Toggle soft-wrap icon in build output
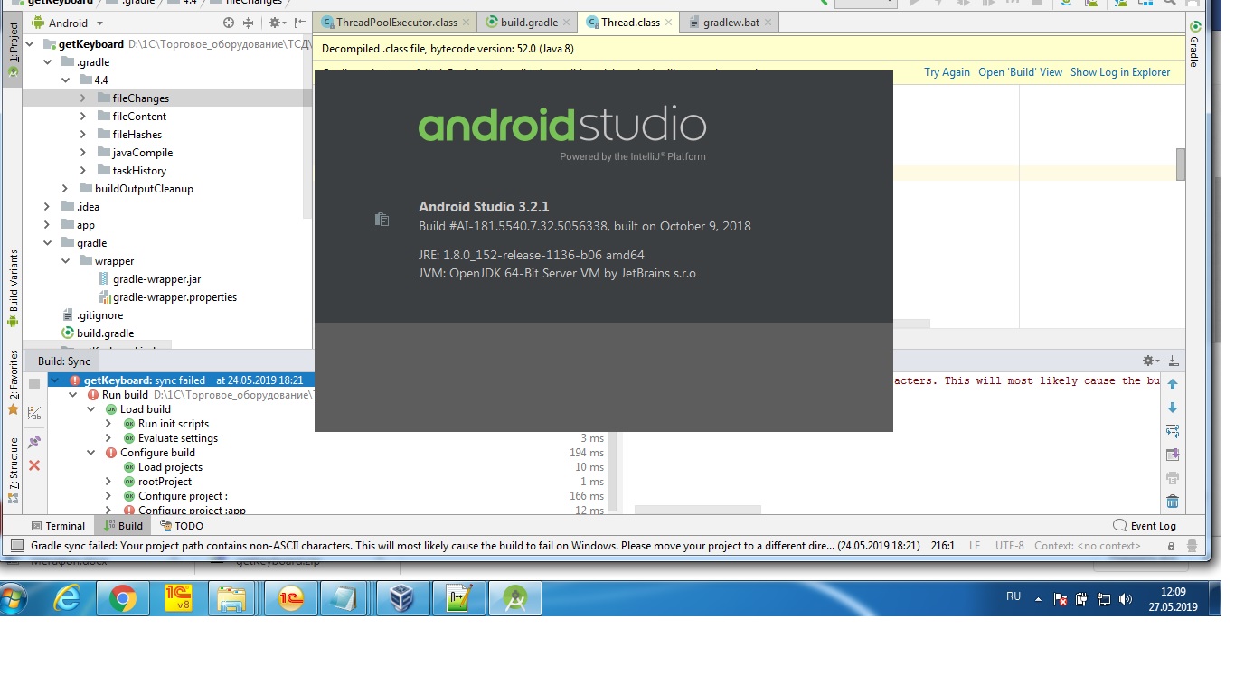Image resolution: width=1235 pixels, height=694 pixels. (x=1173, y=431)
